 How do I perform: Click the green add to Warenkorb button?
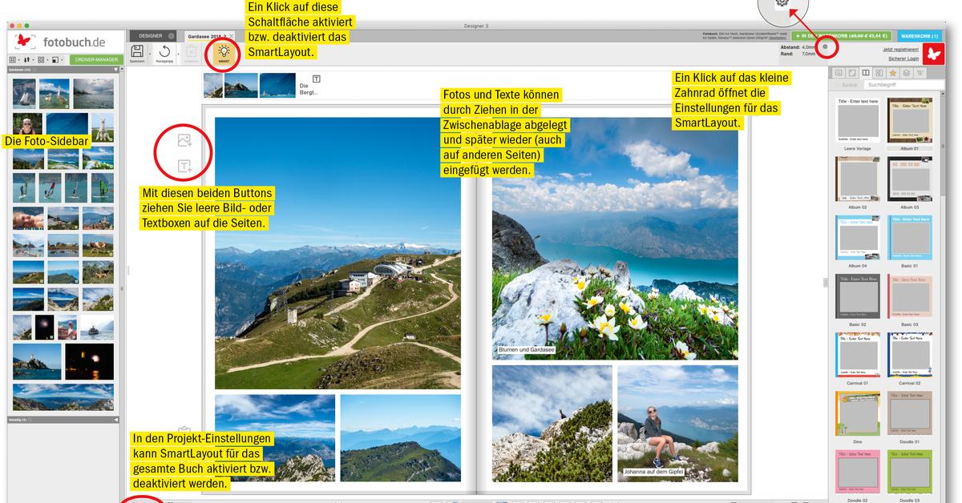pyautogui.click(x=843, y=36)
